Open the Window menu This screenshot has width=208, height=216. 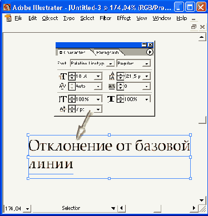(x=162, y=18)
